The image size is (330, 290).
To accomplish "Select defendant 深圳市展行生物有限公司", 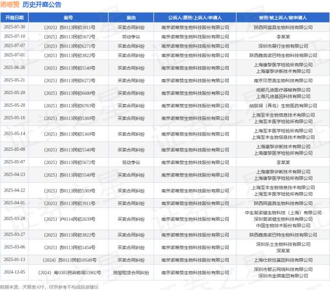I will tap(283, 46).
